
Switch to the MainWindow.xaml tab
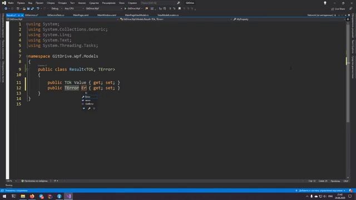(107, 15)
